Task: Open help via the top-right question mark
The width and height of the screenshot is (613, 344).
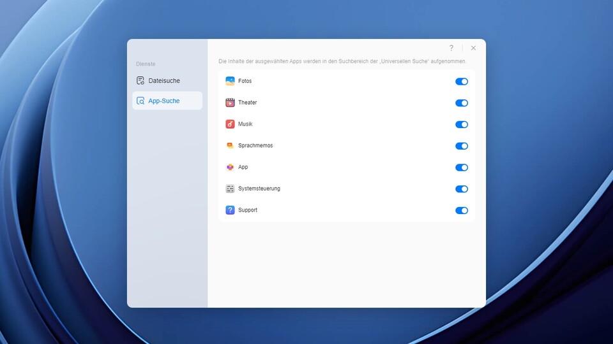Action: pyautogui.click(x=451, y=48)
